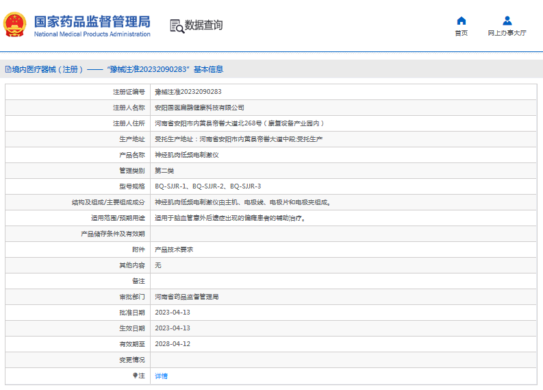Select expiry date 2028-04-12
543x390 pixels.
[x=173, y=344]
